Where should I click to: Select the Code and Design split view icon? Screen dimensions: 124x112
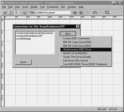point(11,12)
